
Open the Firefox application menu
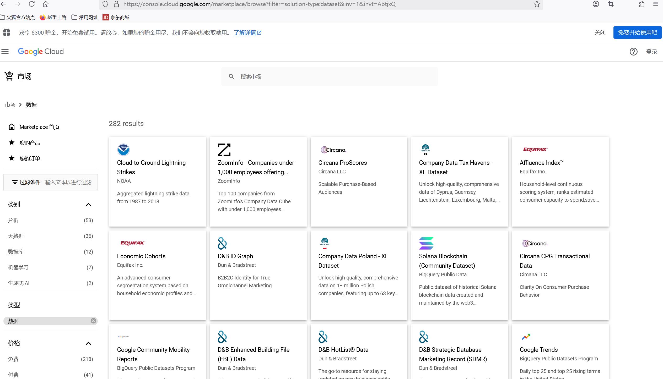[655, 4]
